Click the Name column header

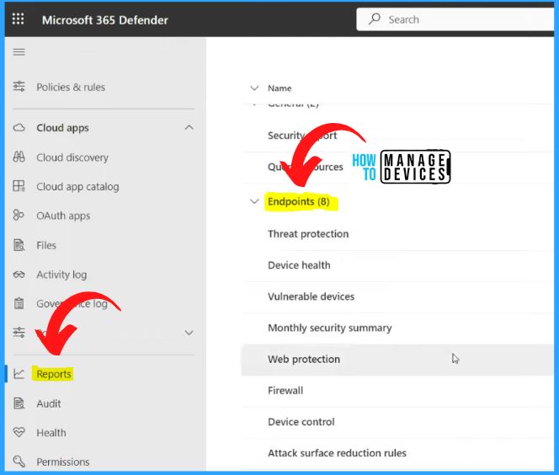(x=279, y=88)
